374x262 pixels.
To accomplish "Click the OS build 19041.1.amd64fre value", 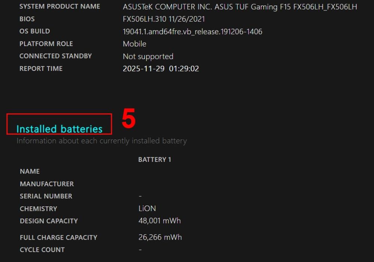I will [193, 31].
